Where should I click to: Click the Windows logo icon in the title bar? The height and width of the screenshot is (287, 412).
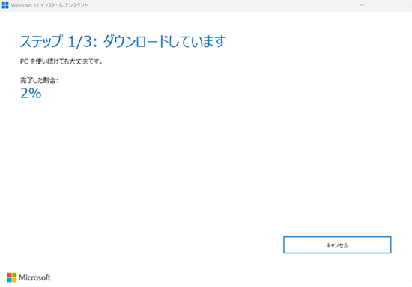pos(5,5)
